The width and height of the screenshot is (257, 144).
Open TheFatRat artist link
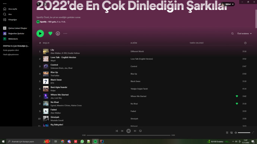pyautogui.click(x=55, y=76)
